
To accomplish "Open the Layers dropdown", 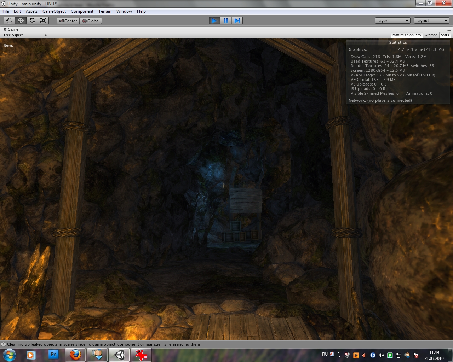I will pyautogui.click(x=392, y=21).
